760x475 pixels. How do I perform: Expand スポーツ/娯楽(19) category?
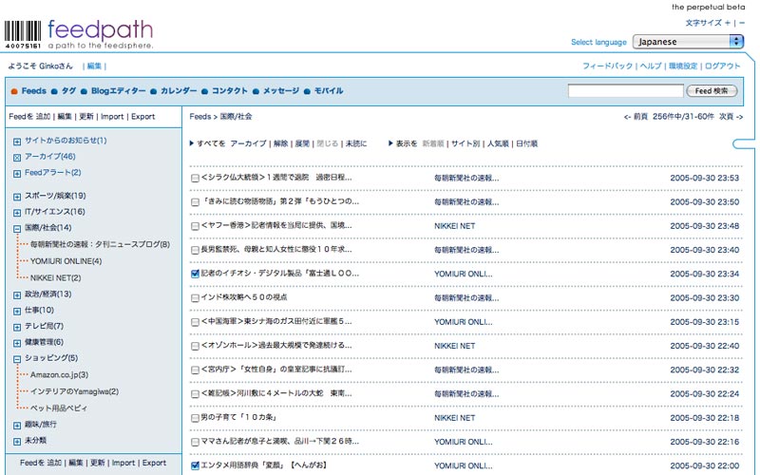coord(17,197)
